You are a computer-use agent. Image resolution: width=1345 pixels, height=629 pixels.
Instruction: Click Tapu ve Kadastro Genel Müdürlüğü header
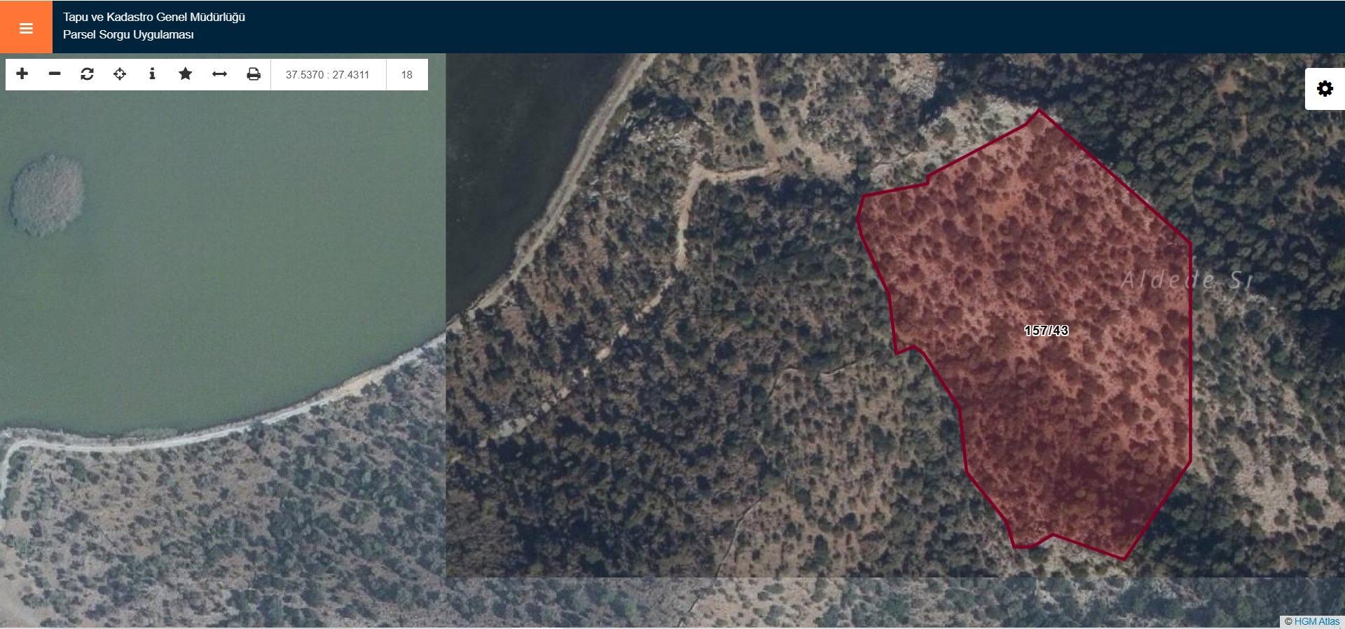(154, 17)
